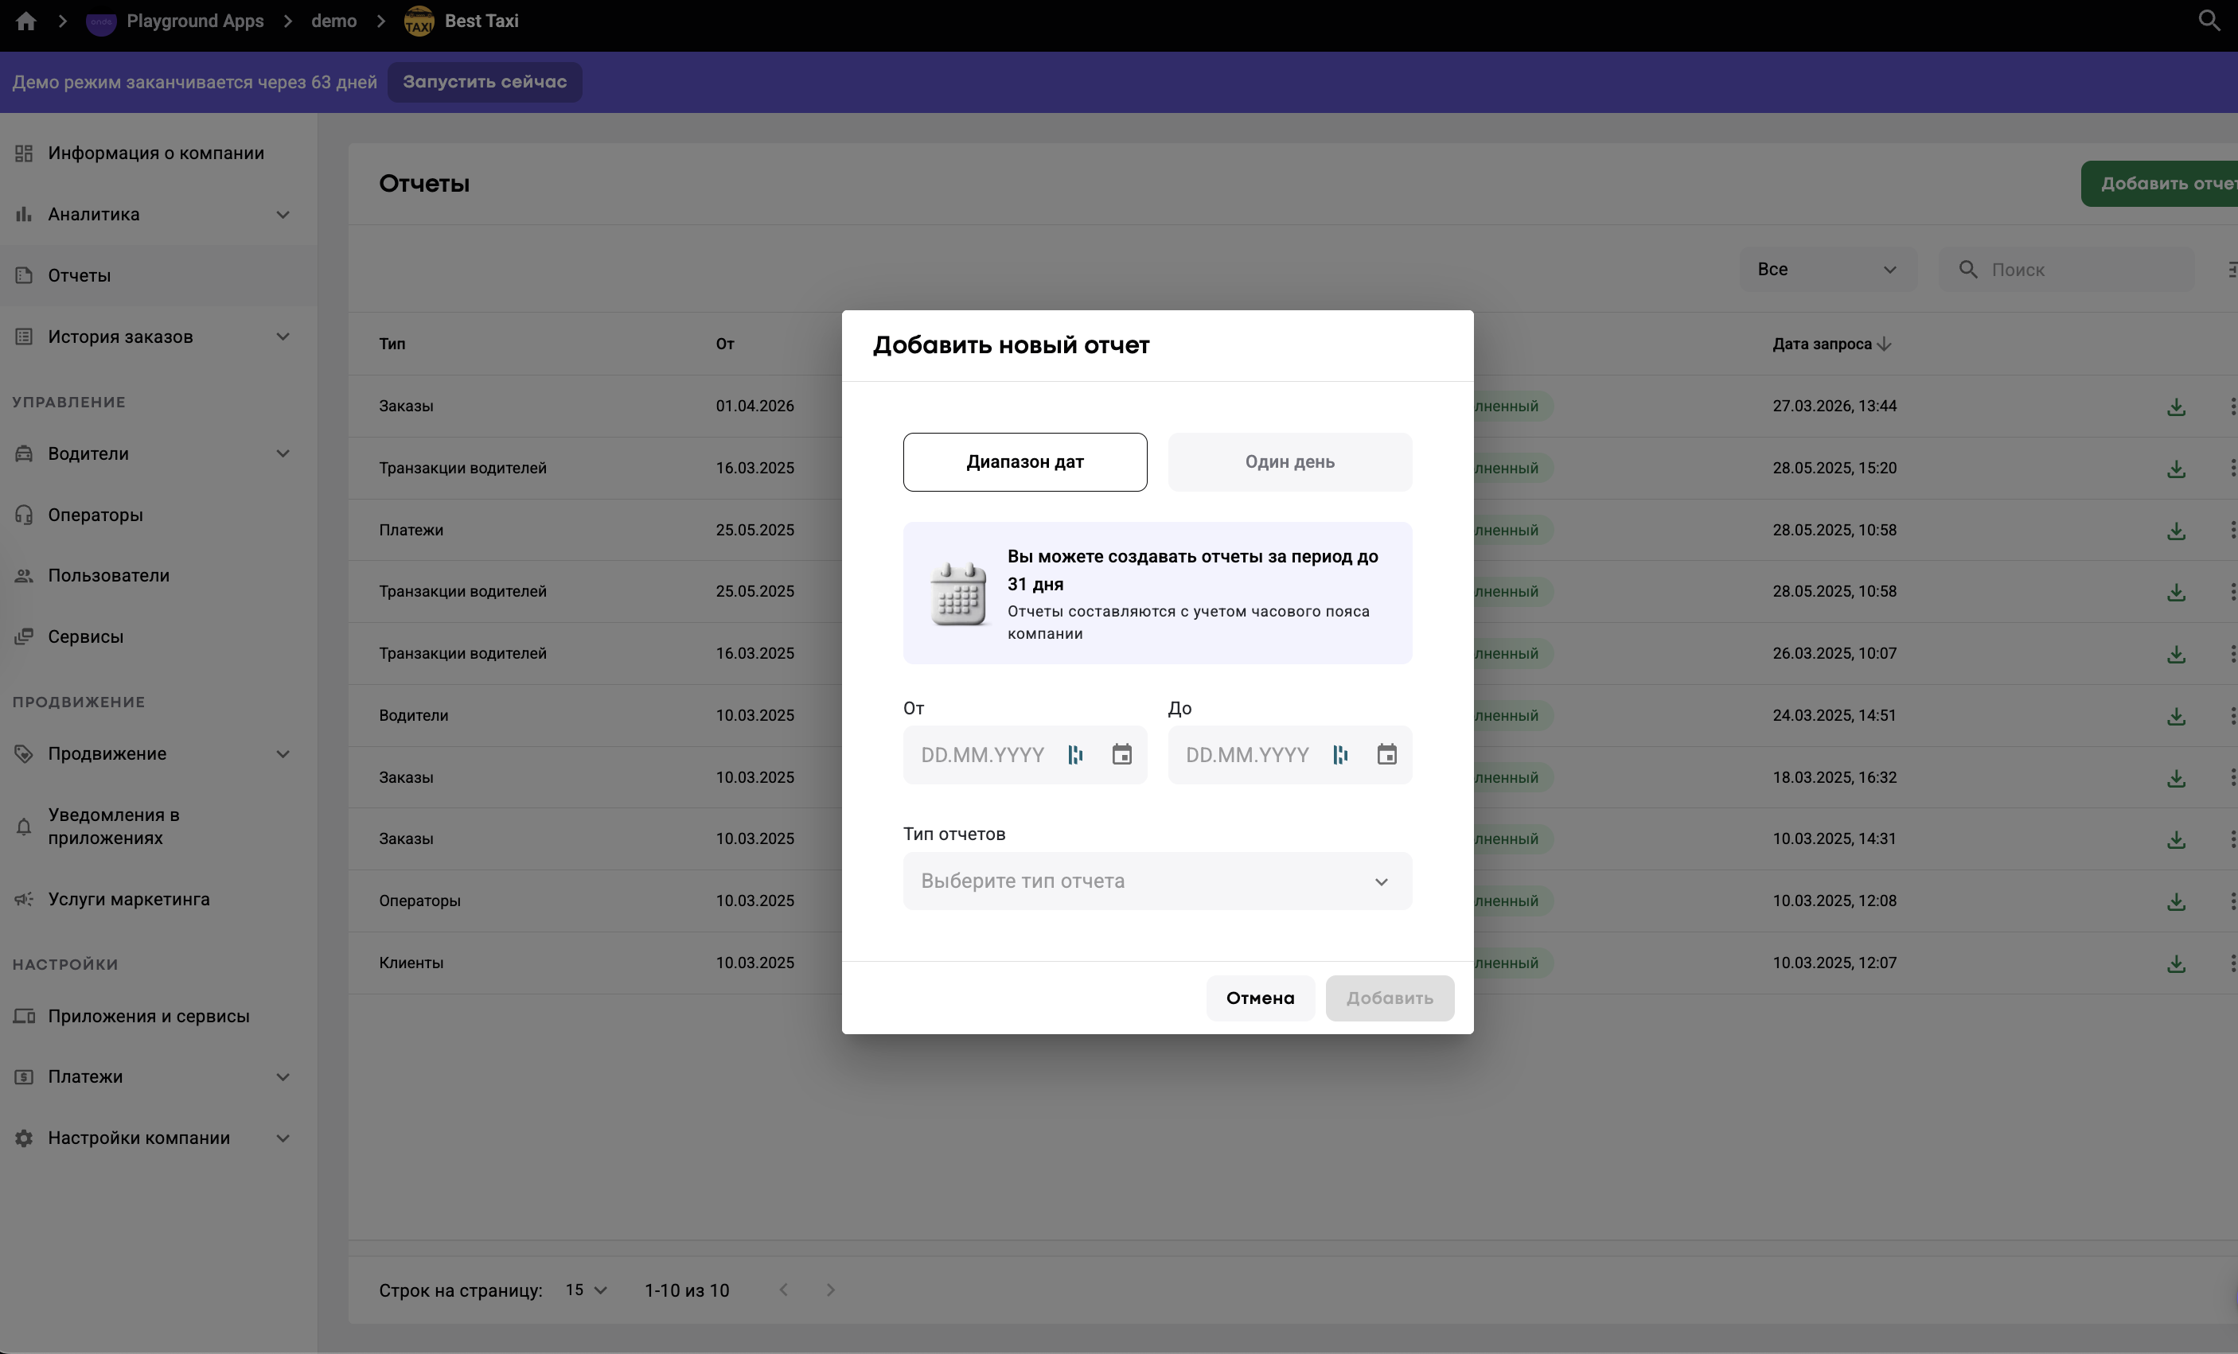2238x1354 pixels.
Task: Click the home icon in breadcrumb
Action: [x=25, y=21]
